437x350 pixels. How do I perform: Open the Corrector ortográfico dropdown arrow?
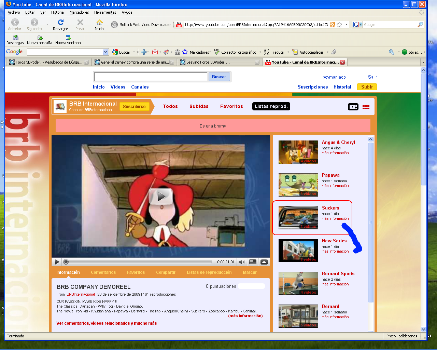pyautogui.click(x=260, y=52)
